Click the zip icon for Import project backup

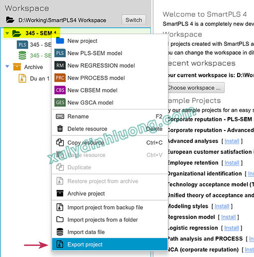point(60,207)
